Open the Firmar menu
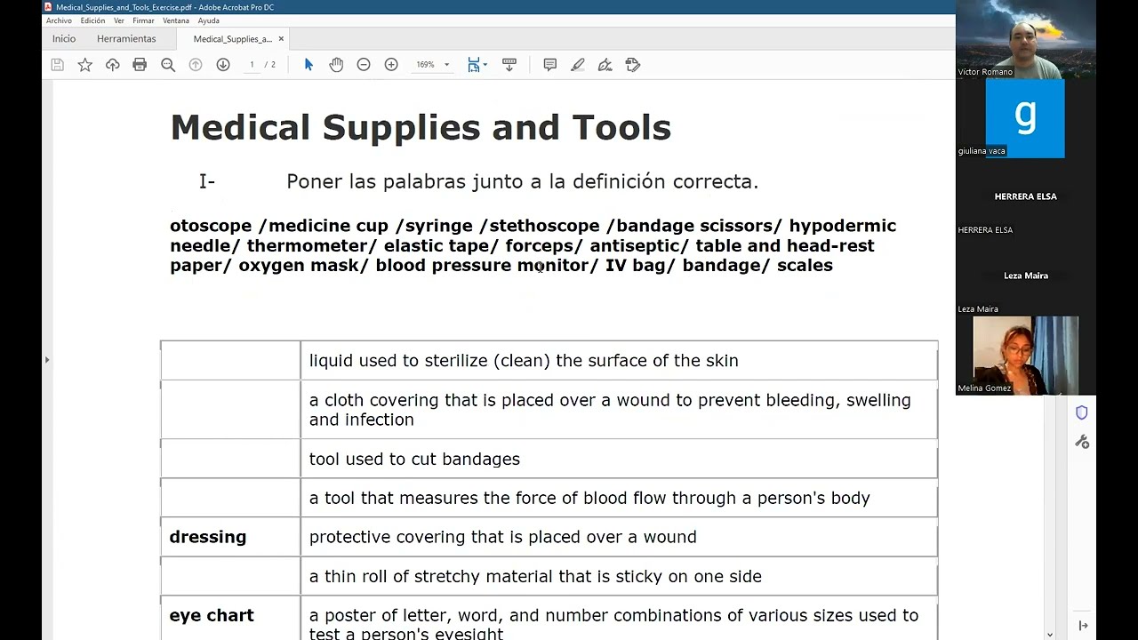The height and width of the screenshot is (640, 1138). [143, 20]
